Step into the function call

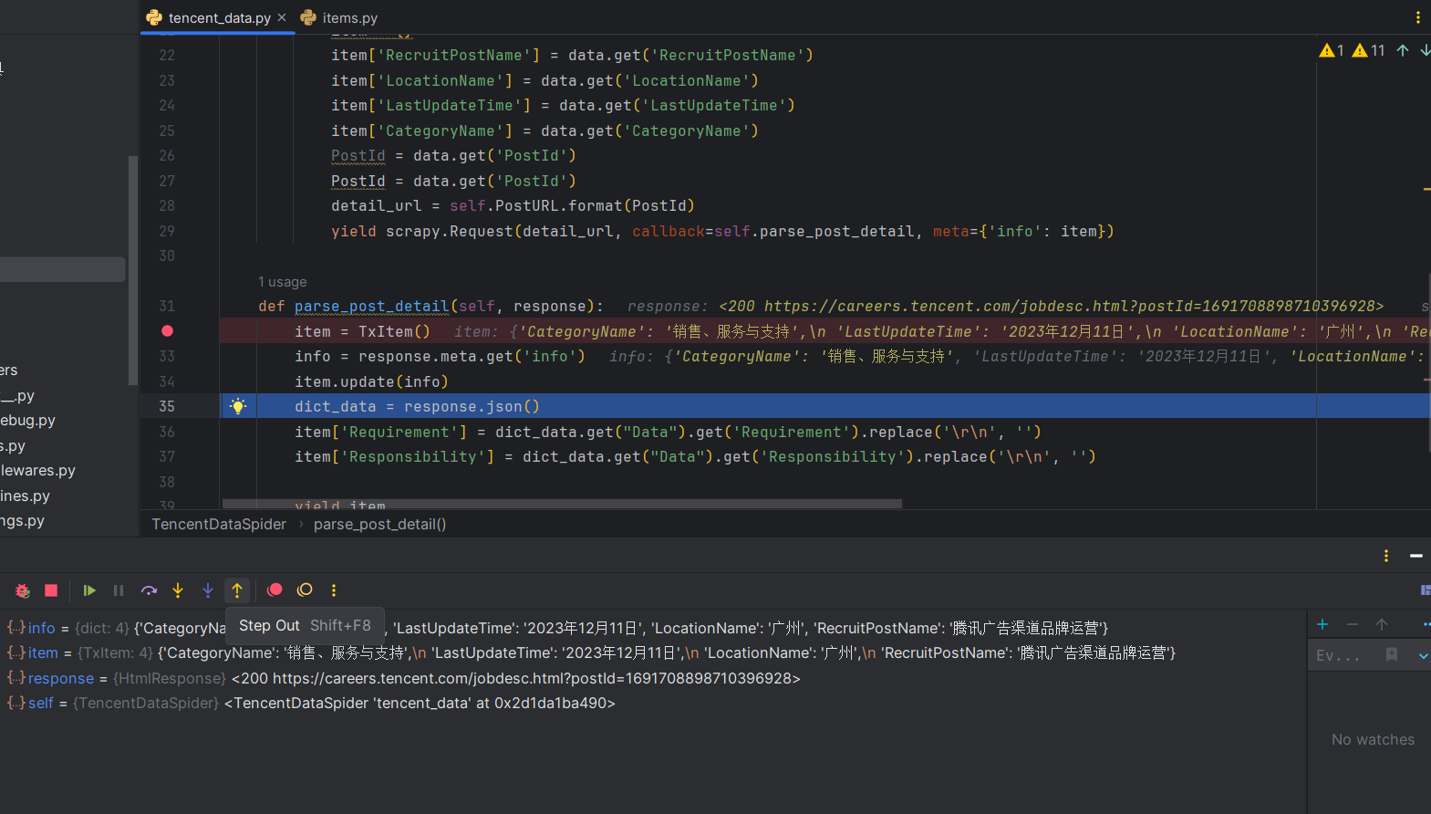click(178, 590)
